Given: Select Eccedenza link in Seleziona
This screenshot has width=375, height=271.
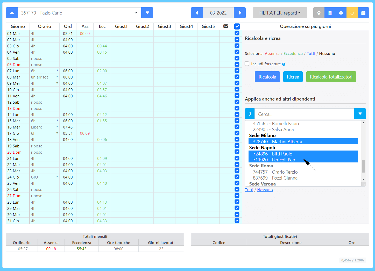Looking at the screenshot, I should [293, 53].
